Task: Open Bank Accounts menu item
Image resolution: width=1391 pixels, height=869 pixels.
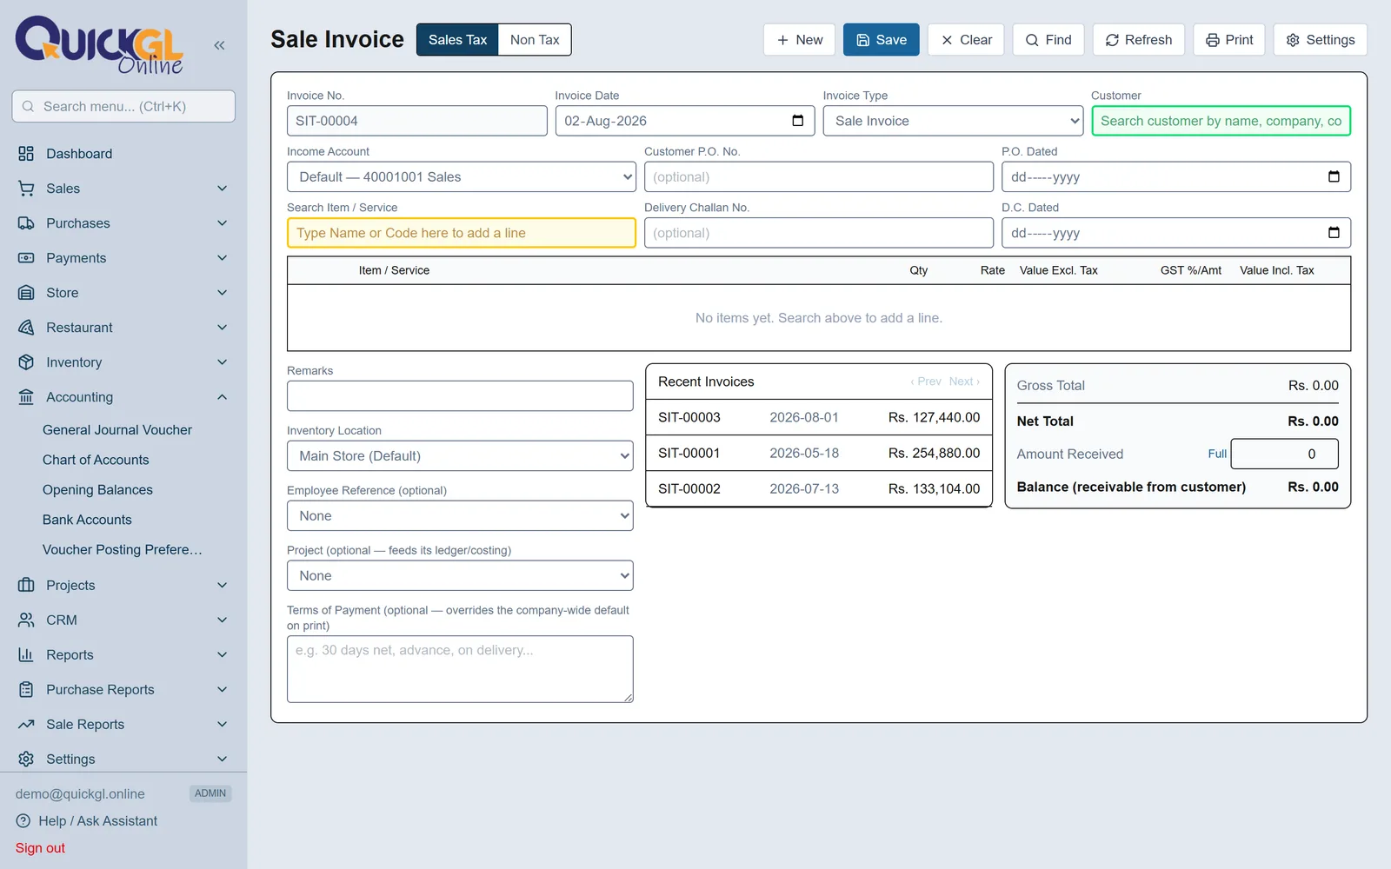Action: pyautogui.click(x=87, y=520)
